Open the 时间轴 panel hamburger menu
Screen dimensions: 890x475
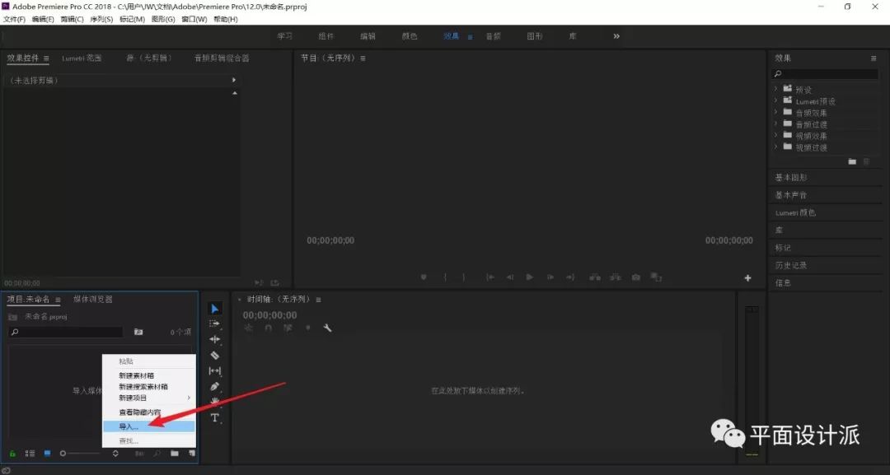[318, 300]
